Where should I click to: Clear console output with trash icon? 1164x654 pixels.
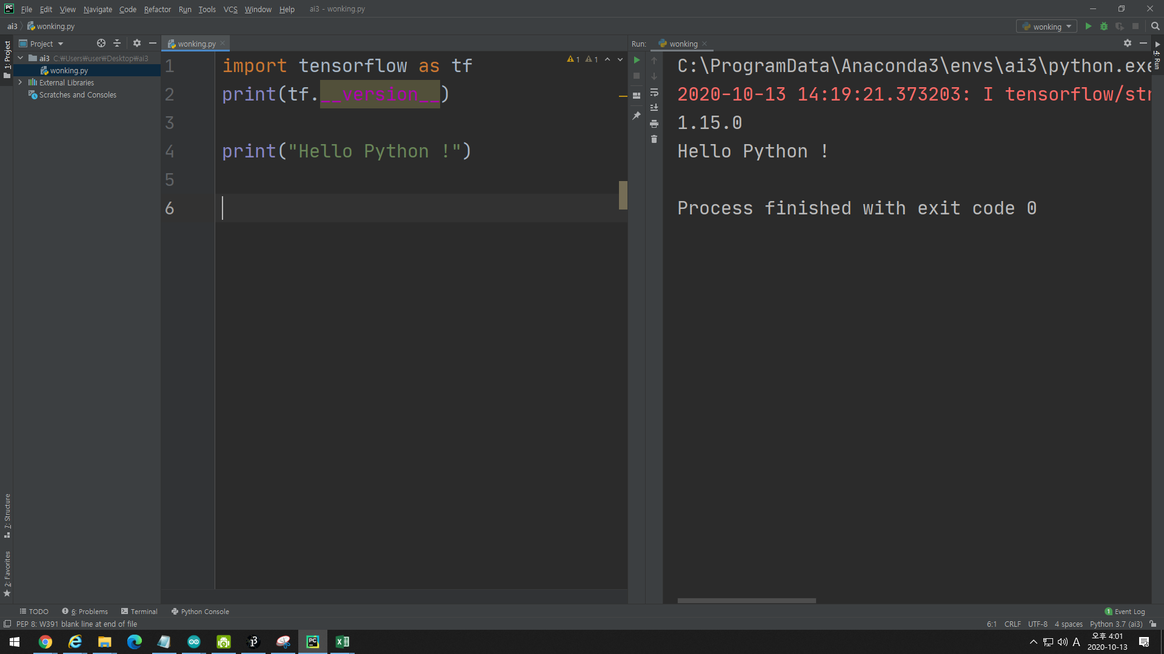[x=654, y=139]
